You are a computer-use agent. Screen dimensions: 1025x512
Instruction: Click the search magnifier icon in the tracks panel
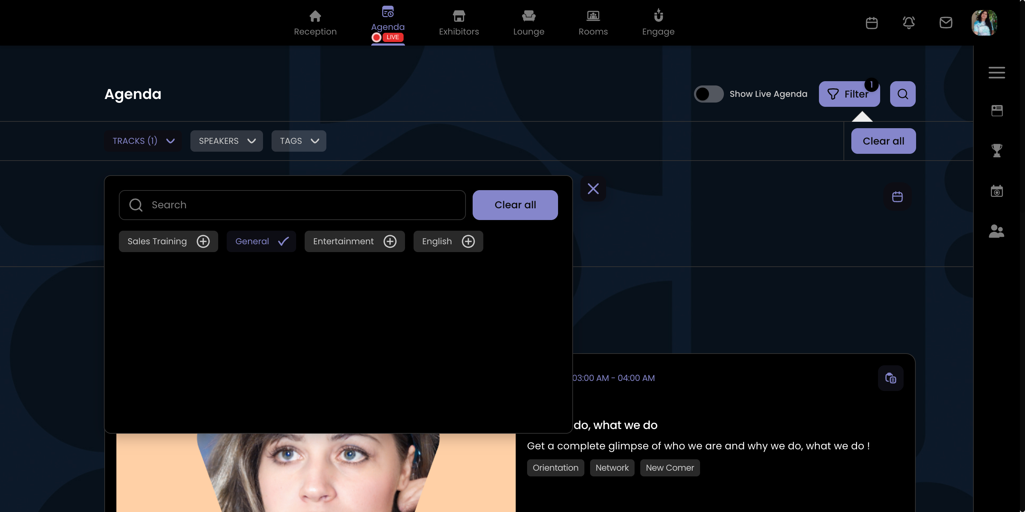[136, 205]
